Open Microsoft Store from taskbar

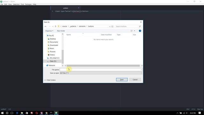pyautogui.click(x=27, y=113)
